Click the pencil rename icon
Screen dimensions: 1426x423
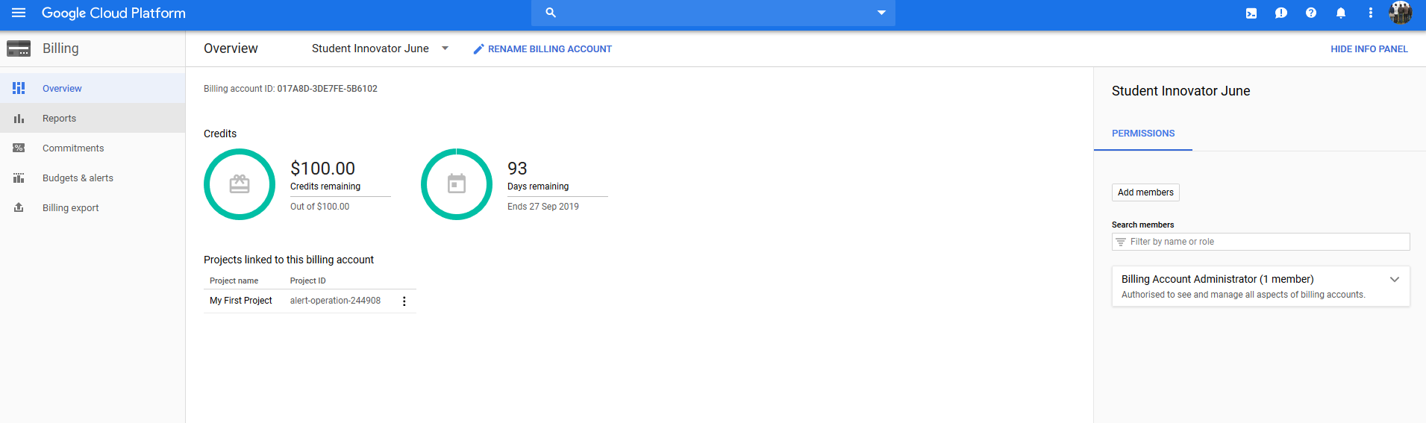479,49
